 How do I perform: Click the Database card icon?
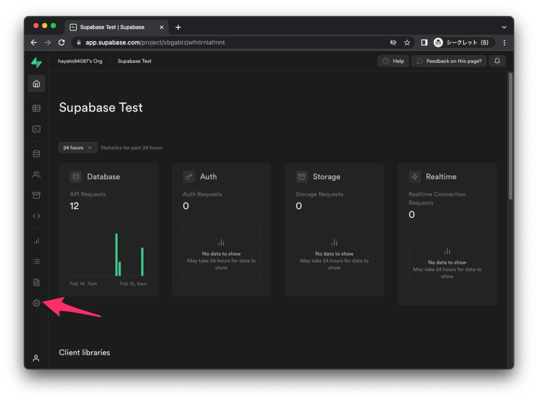pos(76,177)
